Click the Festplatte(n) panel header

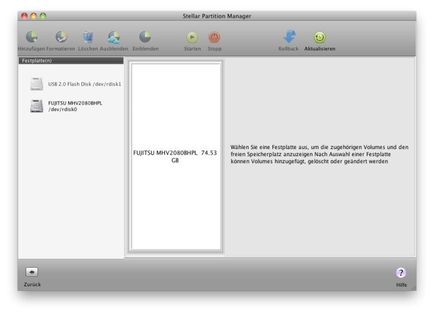coord(71,61)
